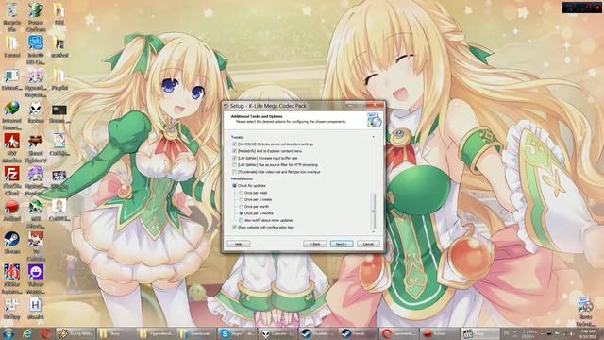
Task: Open the Power Options desktop shortcut
Action: coord(36,17)
